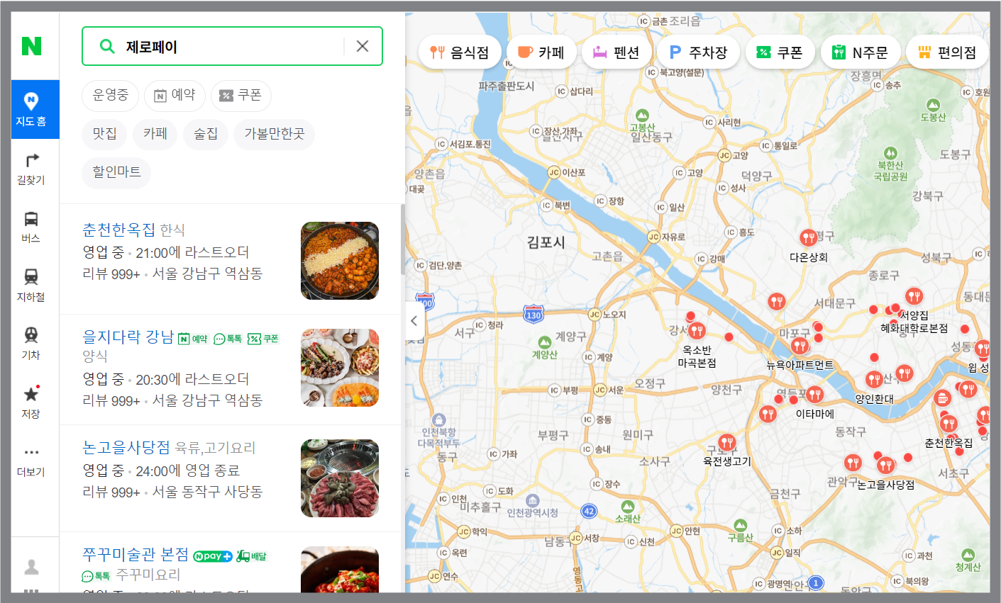Click 논고을사당점 hours 24:00에 영업 종료
1001x603 pixels.
click(x=188, y=470)
